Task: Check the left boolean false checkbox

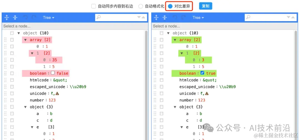Action: tap(53, 73)
